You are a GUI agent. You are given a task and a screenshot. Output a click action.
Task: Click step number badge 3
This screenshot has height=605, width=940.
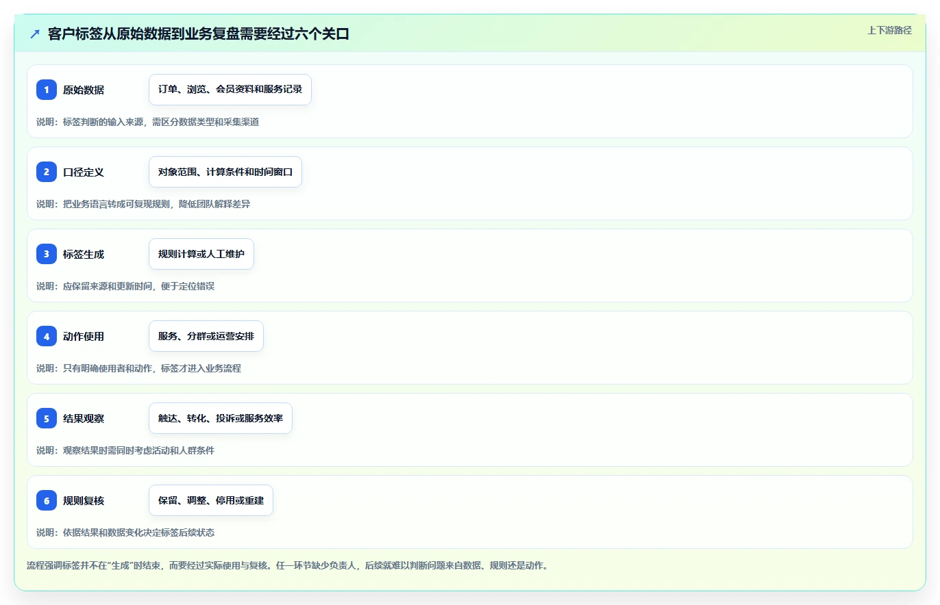pos(47,254)
